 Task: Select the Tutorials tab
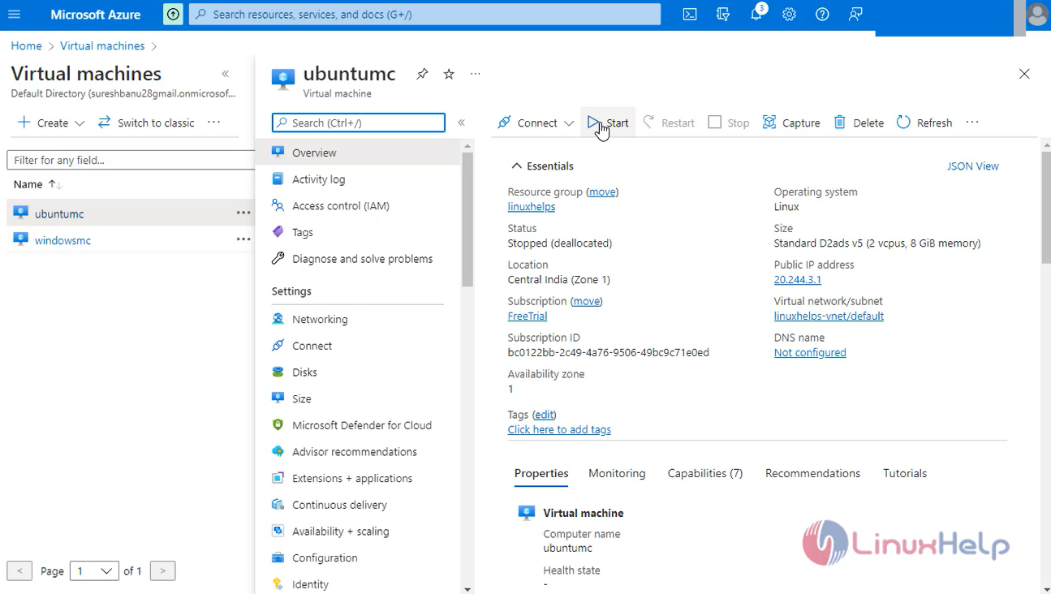(905, 473)
